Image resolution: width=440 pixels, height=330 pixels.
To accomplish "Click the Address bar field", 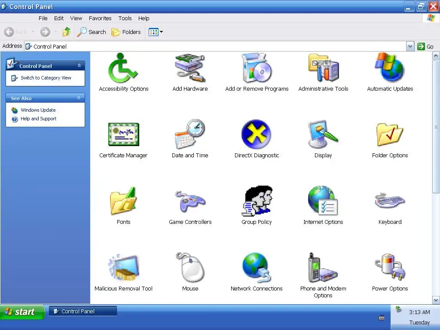I will [x=215, y=46].
